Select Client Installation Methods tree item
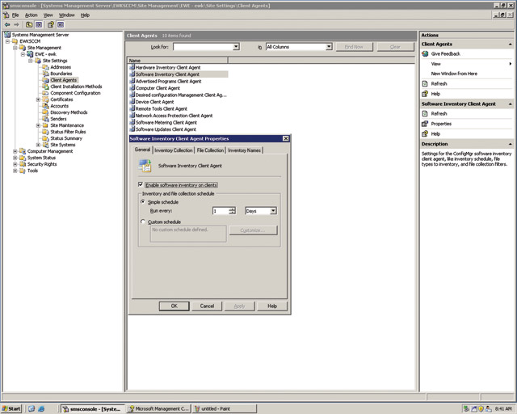 (x=76, y=87)
